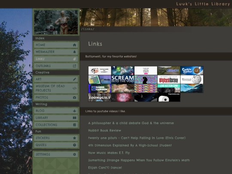Click the 'Links to youtube videos I like.' header
The width and height of the screenshot is (232, 174).
(x=105, y=111)
